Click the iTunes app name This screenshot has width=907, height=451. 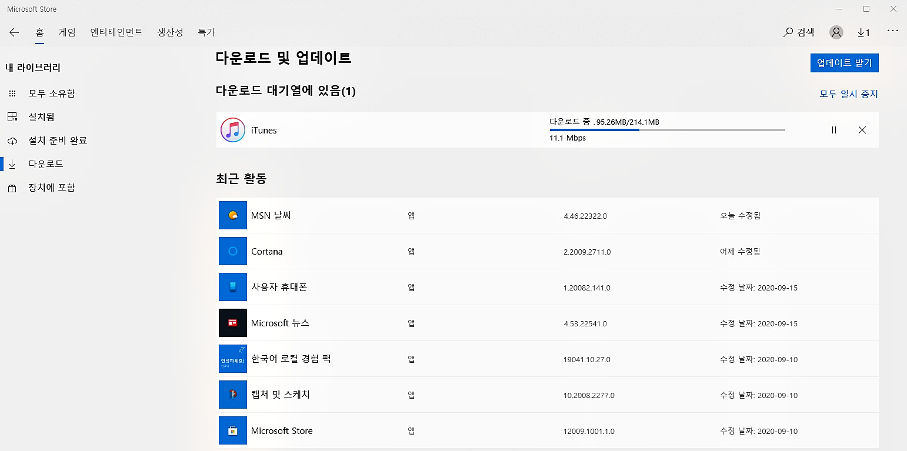coord(264,131)
